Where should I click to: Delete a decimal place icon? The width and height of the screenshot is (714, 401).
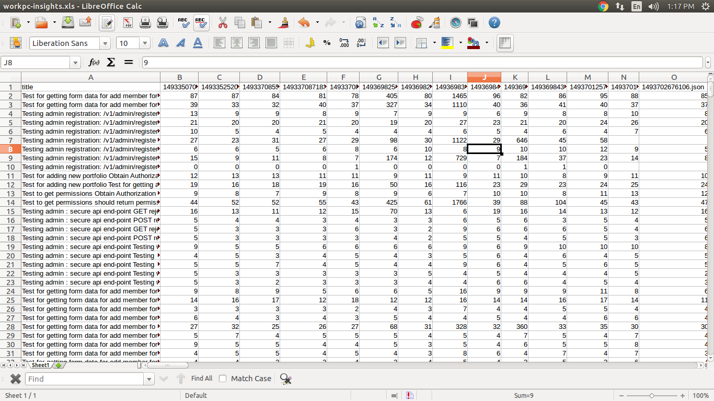point(361,43)
